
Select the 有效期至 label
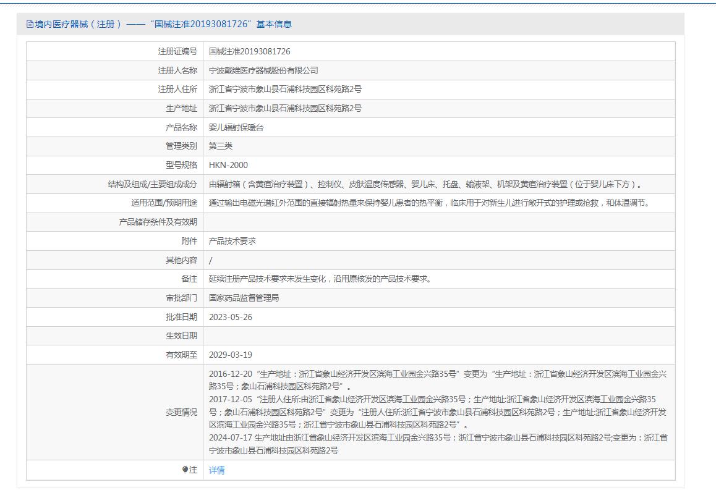click(x=181, y=355)
